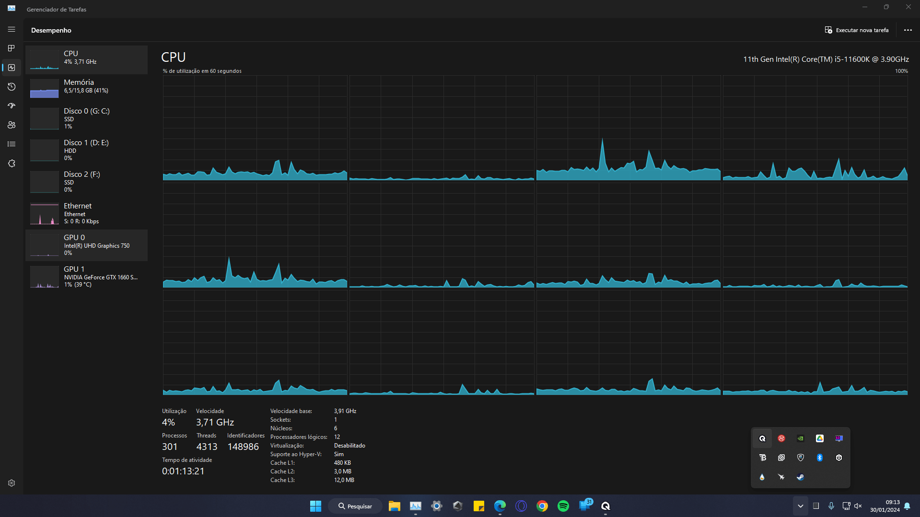The width and height of the screenshot is (920, 517).
Task: Open the Details list sidebar icon
Action: pyautogui.click(x=12, y=144)
